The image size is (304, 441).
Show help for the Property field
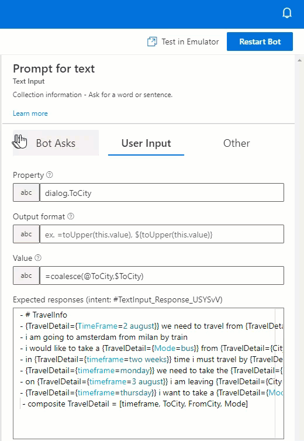(50, 175)
